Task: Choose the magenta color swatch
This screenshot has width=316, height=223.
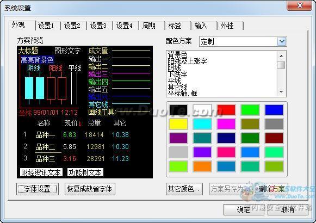Action: click(x=226, y=124)
